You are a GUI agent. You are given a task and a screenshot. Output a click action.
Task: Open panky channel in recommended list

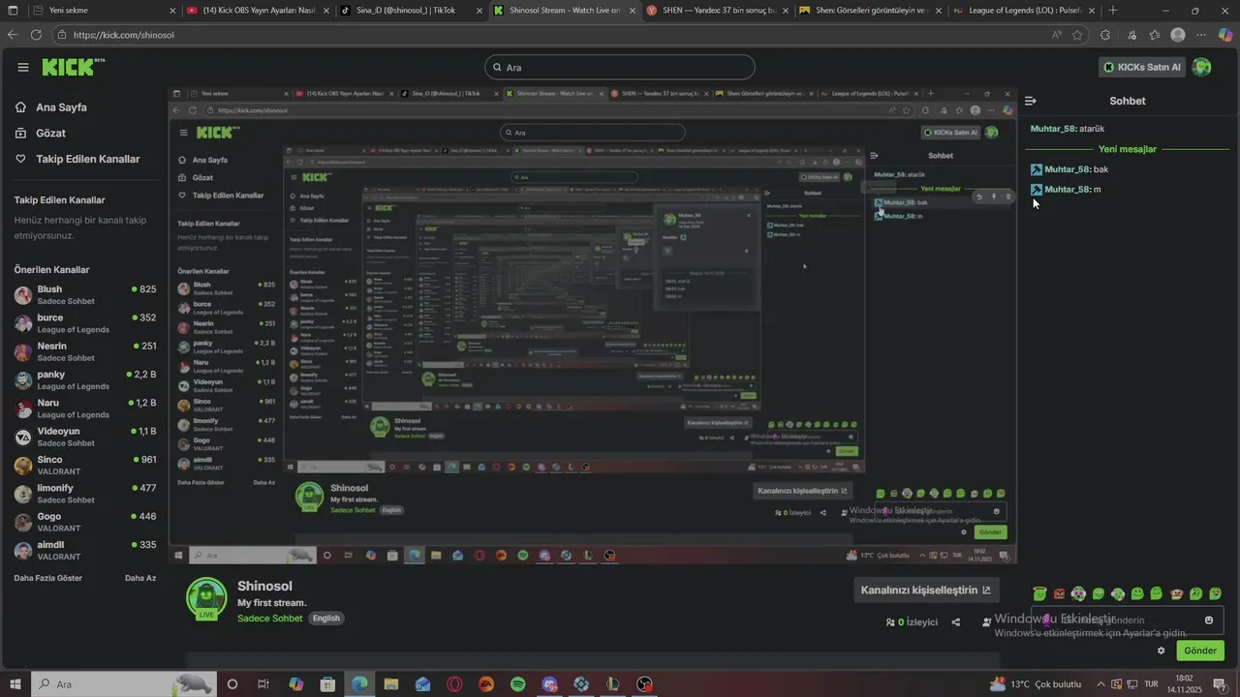tap(85, 379)
